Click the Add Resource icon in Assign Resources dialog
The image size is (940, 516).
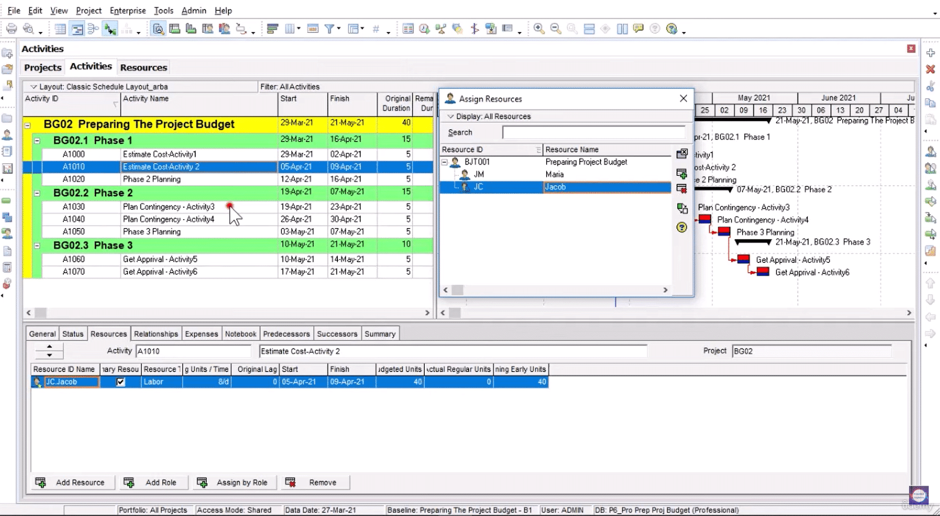682,173
